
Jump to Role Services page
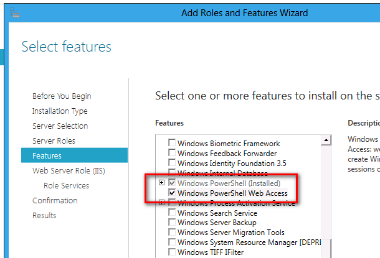pos(66,186)
